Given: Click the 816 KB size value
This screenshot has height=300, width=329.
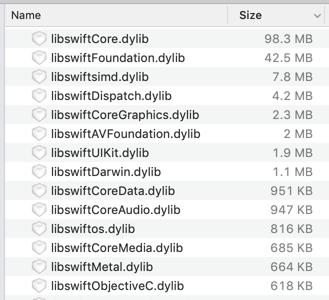Looking at the screenshot, I should pos(291,229).
